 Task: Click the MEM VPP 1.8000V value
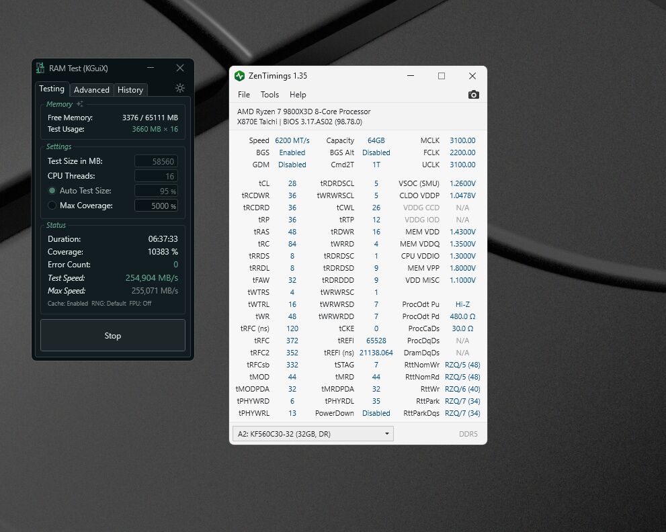[x=462, y=268]
